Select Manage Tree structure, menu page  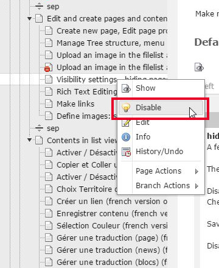point(111,43)
